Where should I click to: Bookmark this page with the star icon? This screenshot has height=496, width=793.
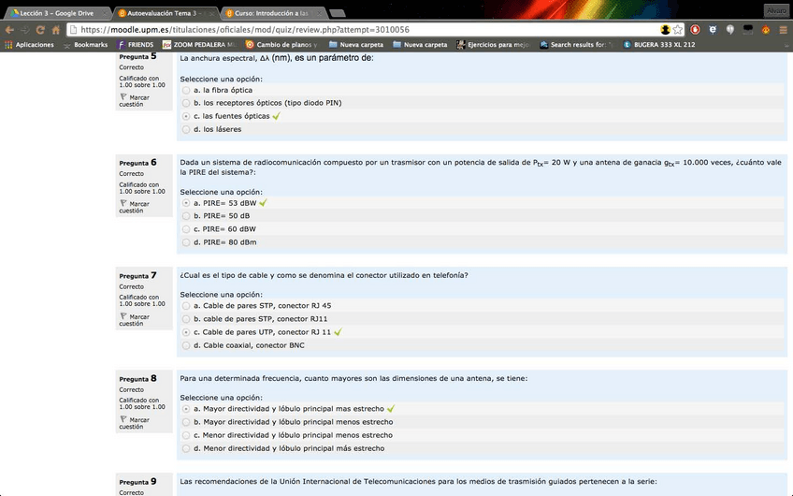click(x=678, y=30)
